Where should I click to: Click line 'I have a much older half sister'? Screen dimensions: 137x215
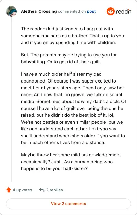[x=61, y=74]
